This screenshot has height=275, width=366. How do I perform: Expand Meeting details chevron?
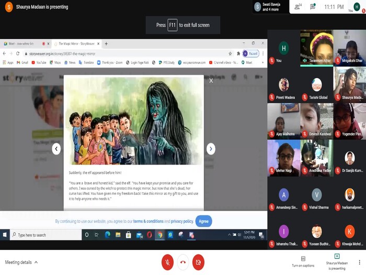(36, 262)
